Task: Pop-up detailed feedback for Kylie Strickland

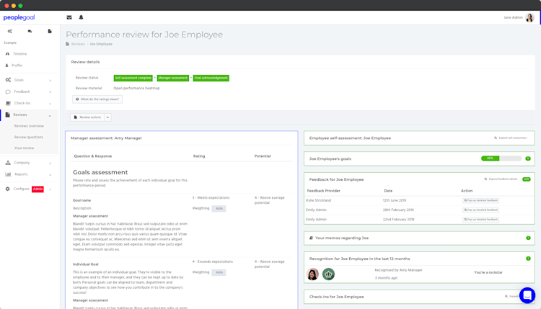Action: (480, 200)
